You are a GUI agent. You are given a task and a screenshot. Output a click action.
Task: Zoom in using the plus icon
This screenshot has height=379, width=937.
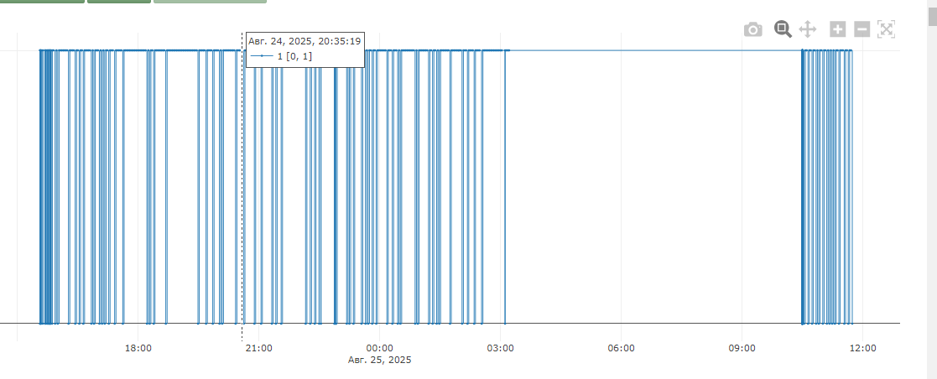point(837,30)
